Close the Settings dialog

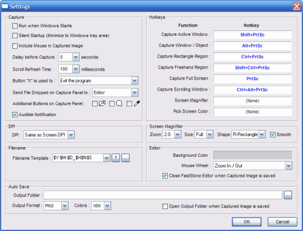[296, 6]
